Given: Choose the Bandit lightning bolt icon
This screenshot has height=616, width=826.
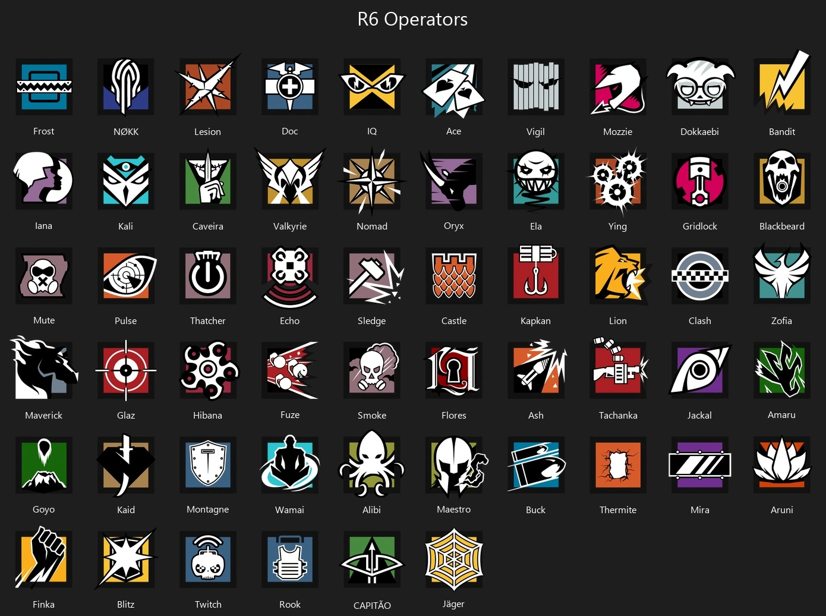Looking at the screenshot, I should click(x=782, y=84).
